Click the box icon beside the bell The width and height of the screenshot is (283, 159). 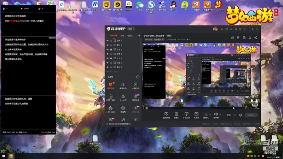tap(244, 38)
